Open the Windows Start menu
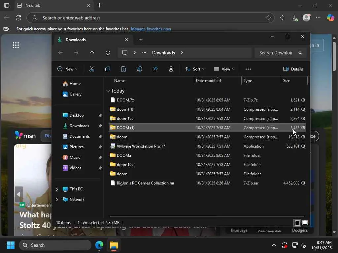 (11, 245)
